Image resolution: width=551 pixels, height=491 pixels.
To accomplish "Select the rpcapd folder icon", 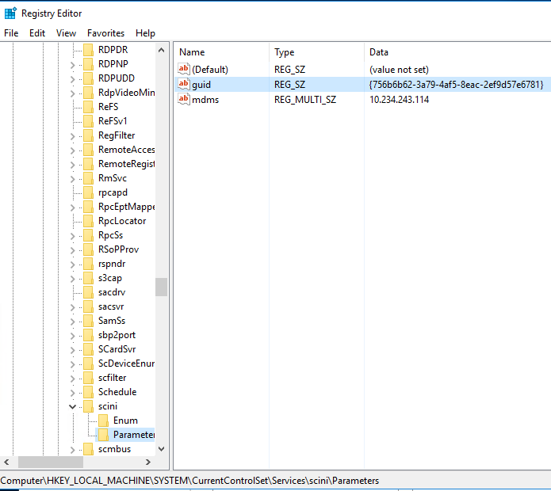I will pyautogui.click(x=89, y=192).
